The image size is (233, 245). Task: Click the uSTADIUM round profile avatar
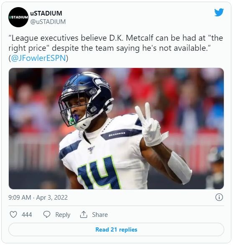[18, 17]
